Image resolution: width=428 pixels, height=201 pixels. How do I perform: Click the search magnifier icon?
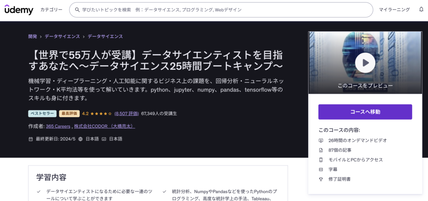(77, 10)
